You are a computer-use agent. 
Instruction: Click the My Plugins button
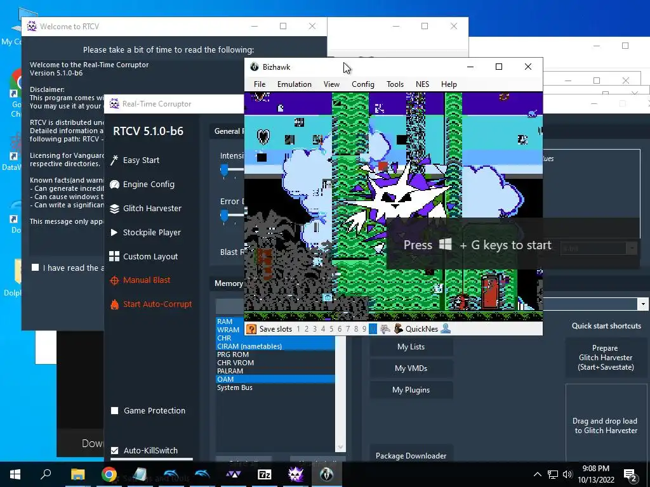[411, 390]
